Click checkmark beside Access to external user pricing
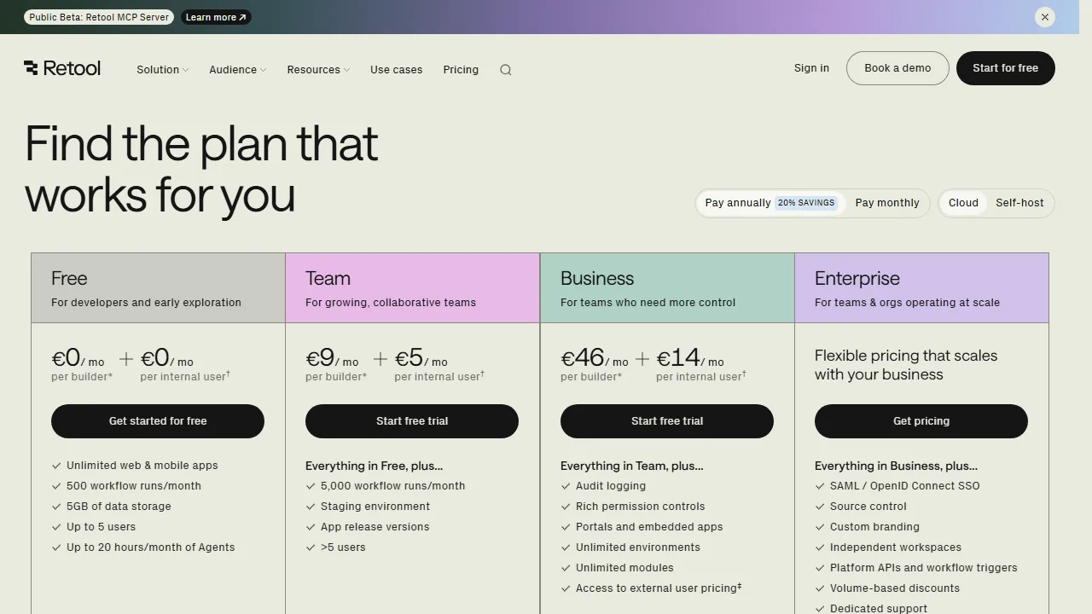The width and height of the screenshot is (1092, 614). (x=566, y=588)
